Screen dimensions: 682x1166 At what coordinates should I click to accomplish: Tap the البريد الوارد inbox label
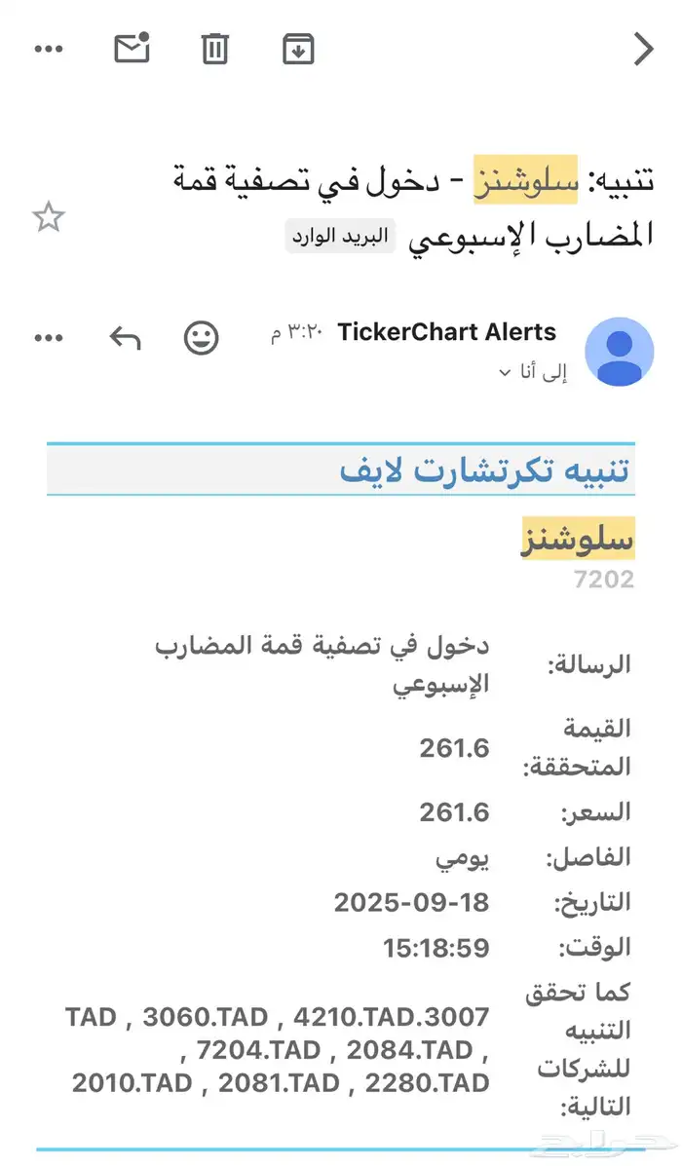340,237
